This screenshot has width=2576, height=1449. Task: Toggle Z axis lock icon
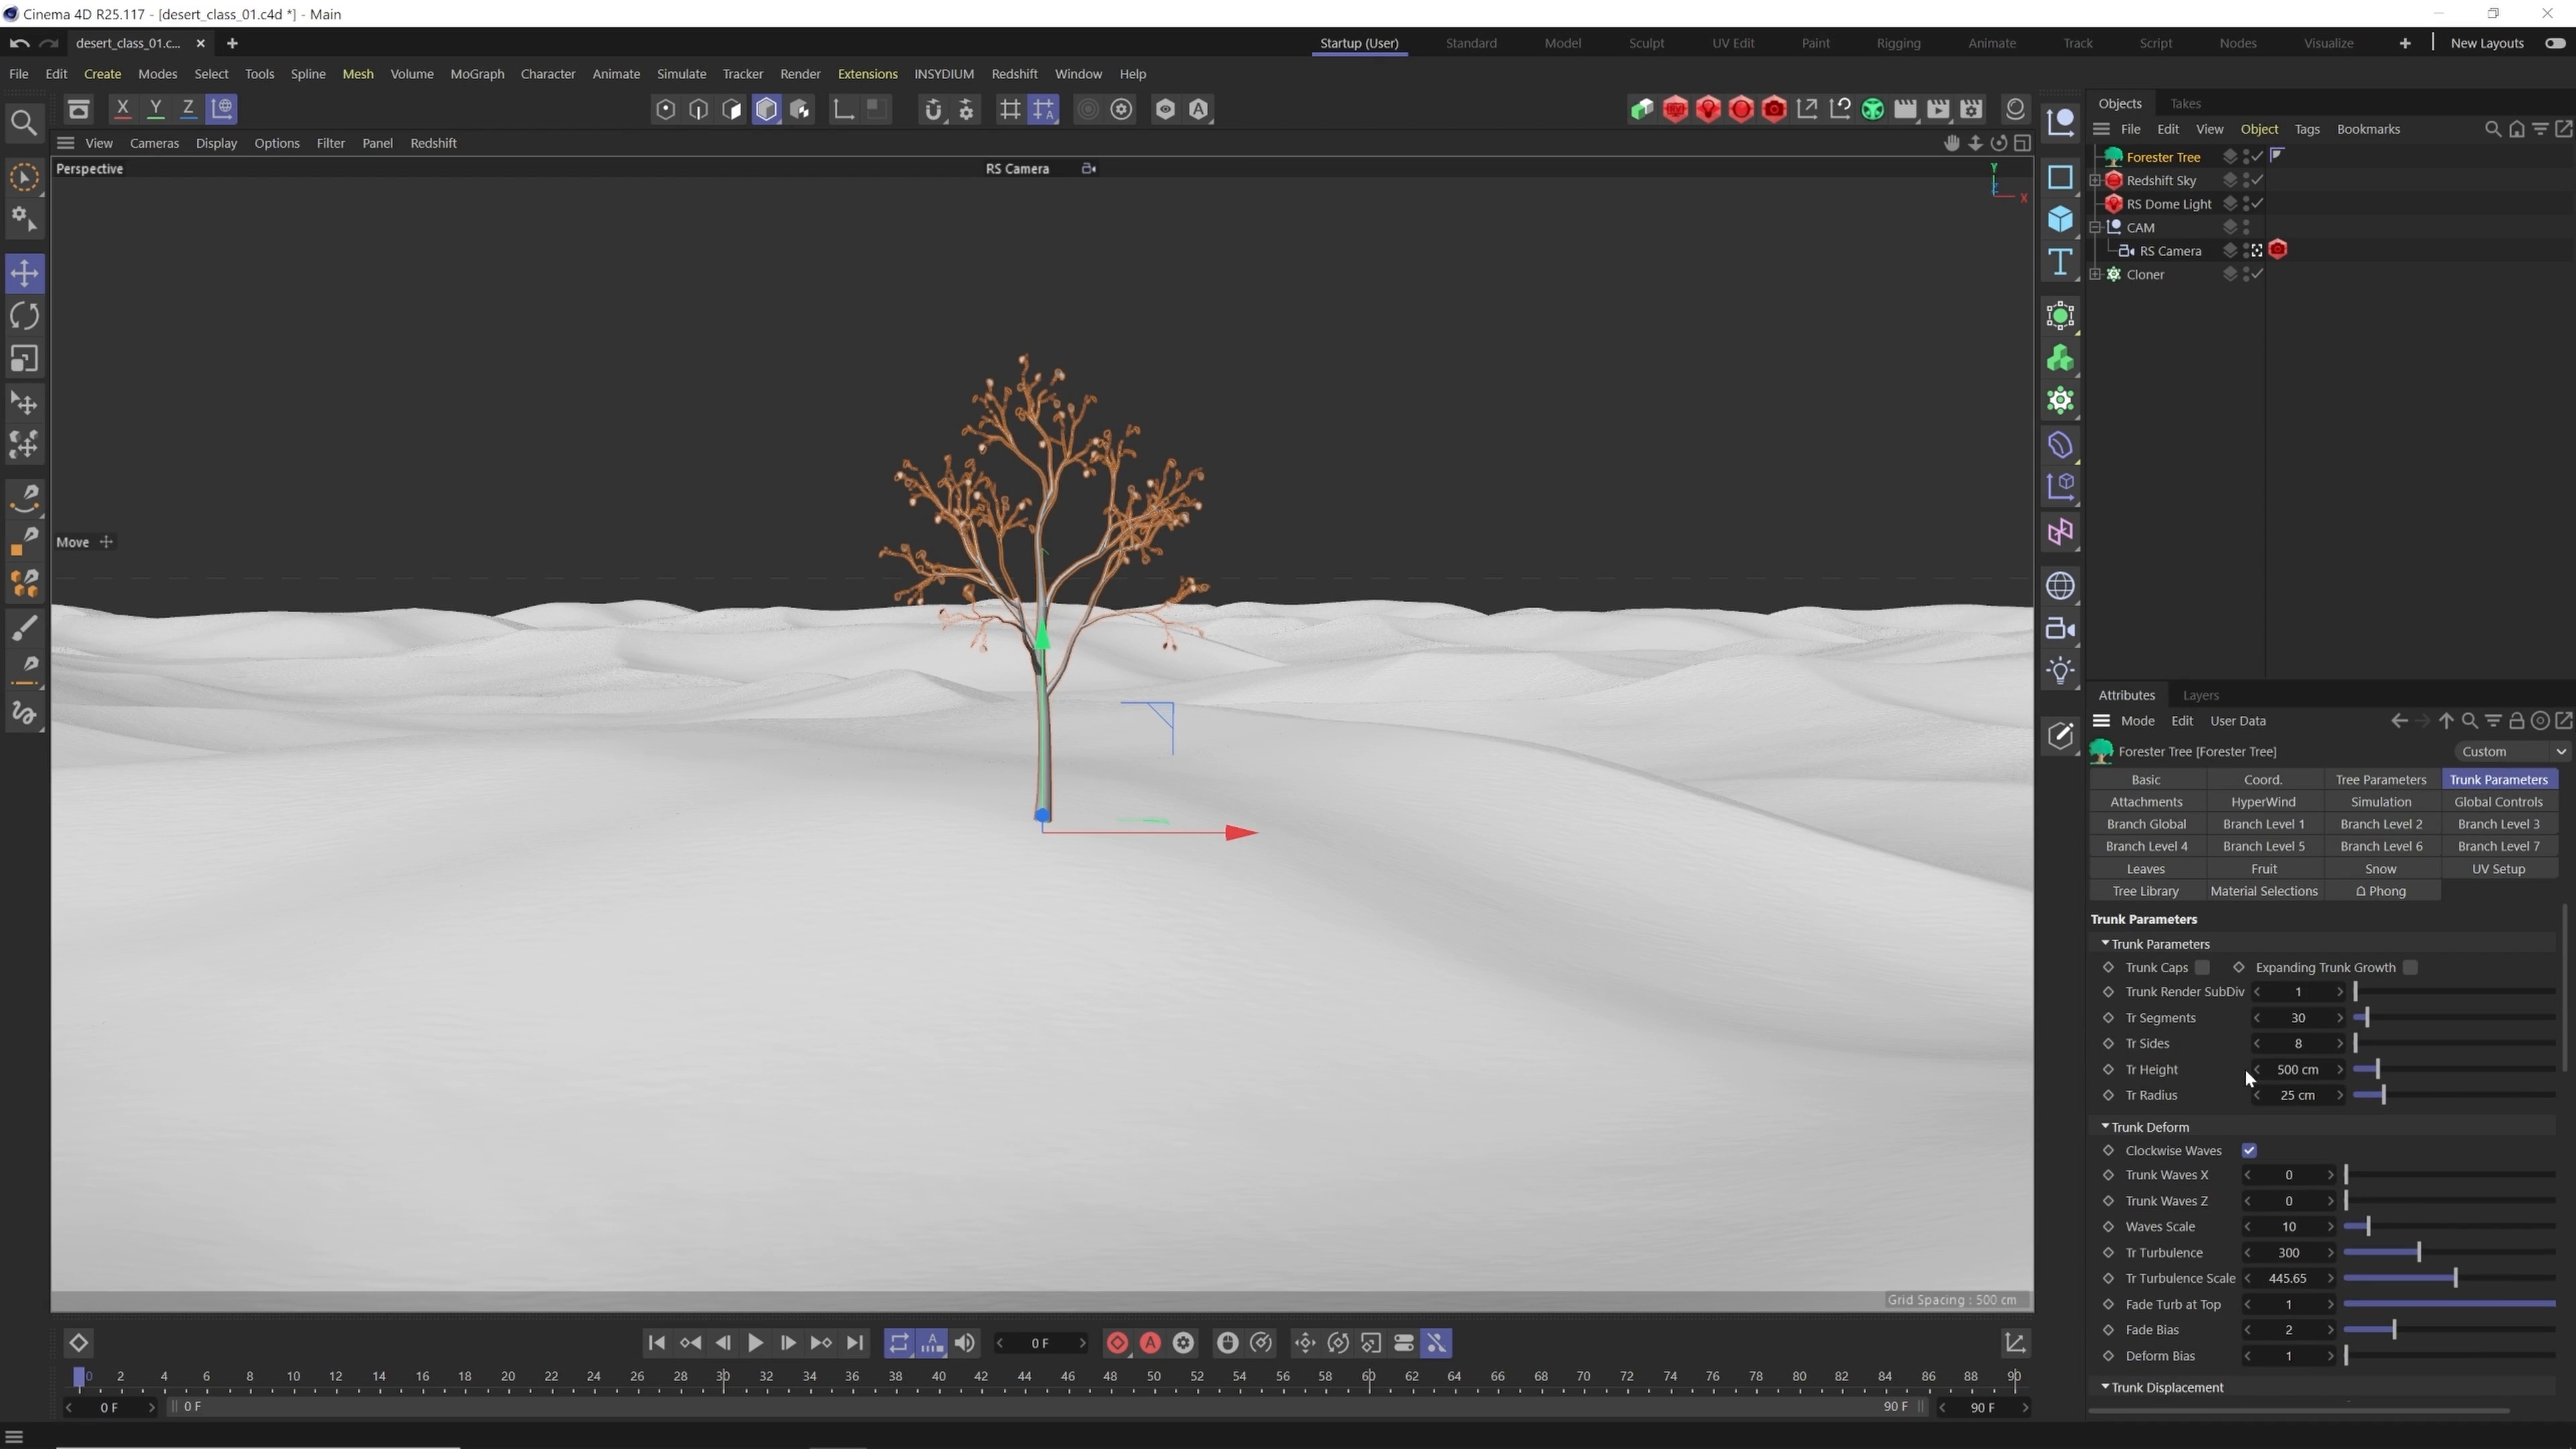click(x=188, y=108)
